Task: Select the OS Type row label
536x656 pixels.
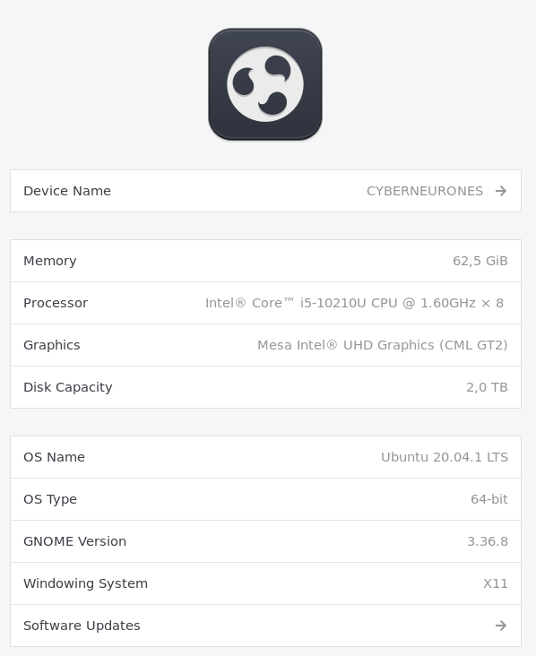Action: pyautogui.click(x=50, y=499)
